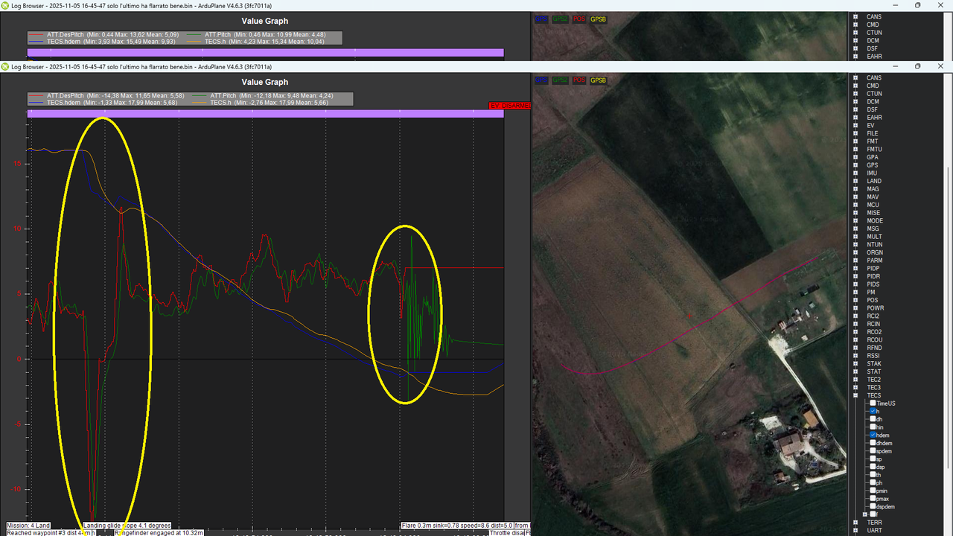The image size is (953, 536).
Task: Select the IMU tree item
Action: tap(873, 173)
